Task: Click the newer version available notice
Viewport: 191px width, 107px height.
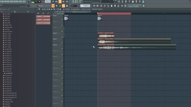Action: [x=135, y=6]
